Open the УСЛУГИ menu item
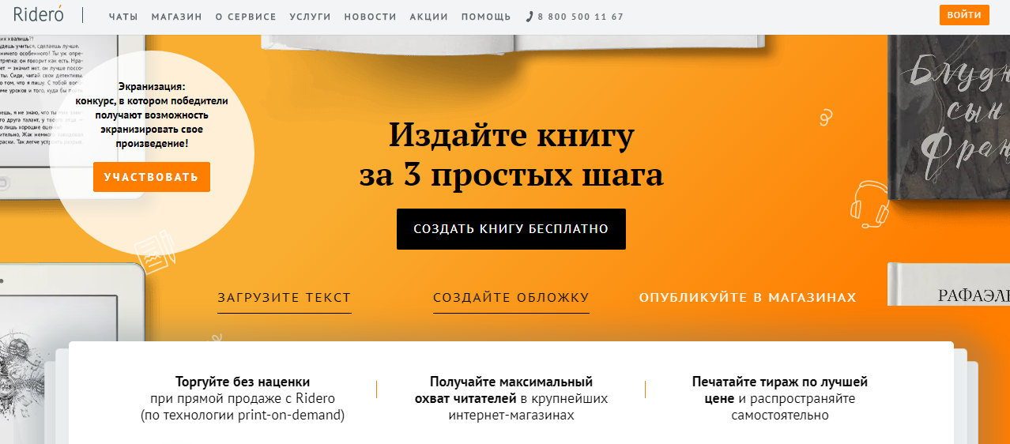1010x444 pixels. pos(310,17)
